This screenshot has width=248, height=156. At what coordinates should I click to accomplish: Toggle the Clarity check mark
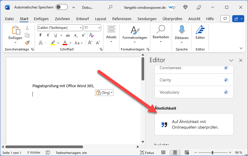(x=226, y=80)
